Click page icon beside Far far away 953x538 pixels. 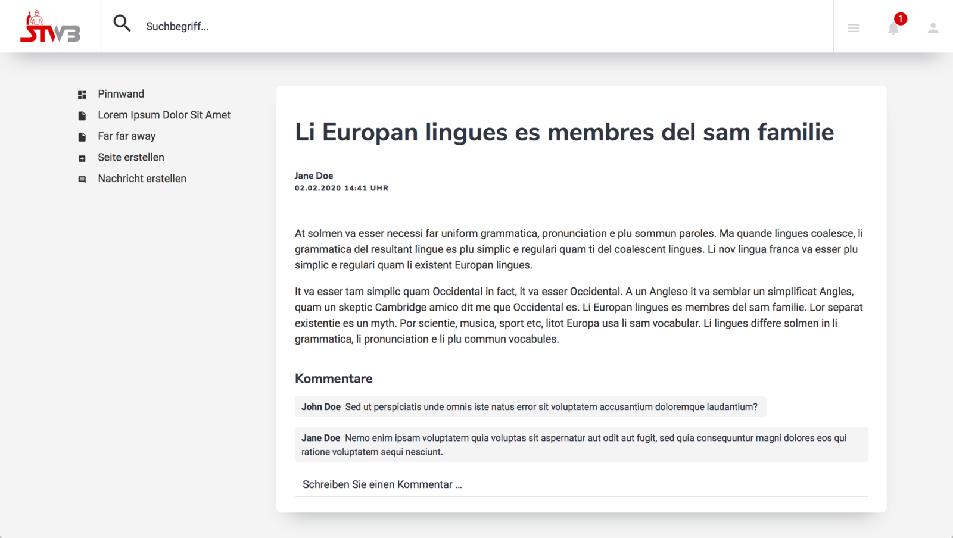[82, 137]
